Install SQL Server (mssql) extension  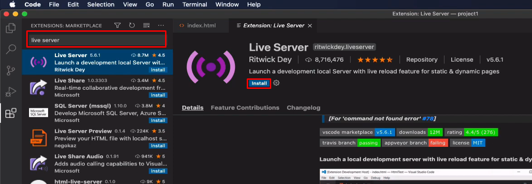(x=158, y=120)
